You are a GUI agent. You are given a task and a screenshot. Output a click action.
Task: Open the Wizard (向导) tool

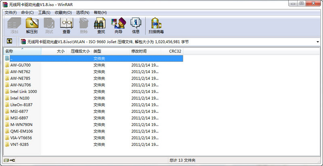coord(118,26)
